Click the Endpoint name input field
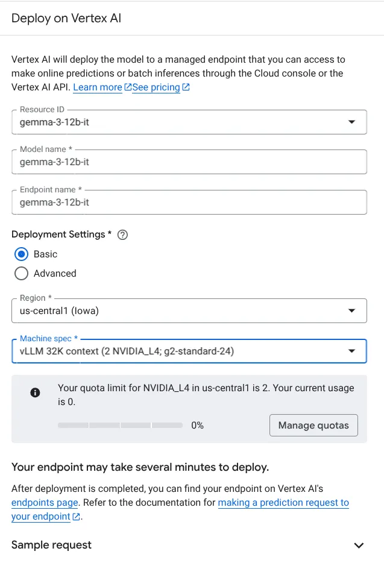Image resolution: width=384 pixels, height=563 pixels. (x=189, y=202)
